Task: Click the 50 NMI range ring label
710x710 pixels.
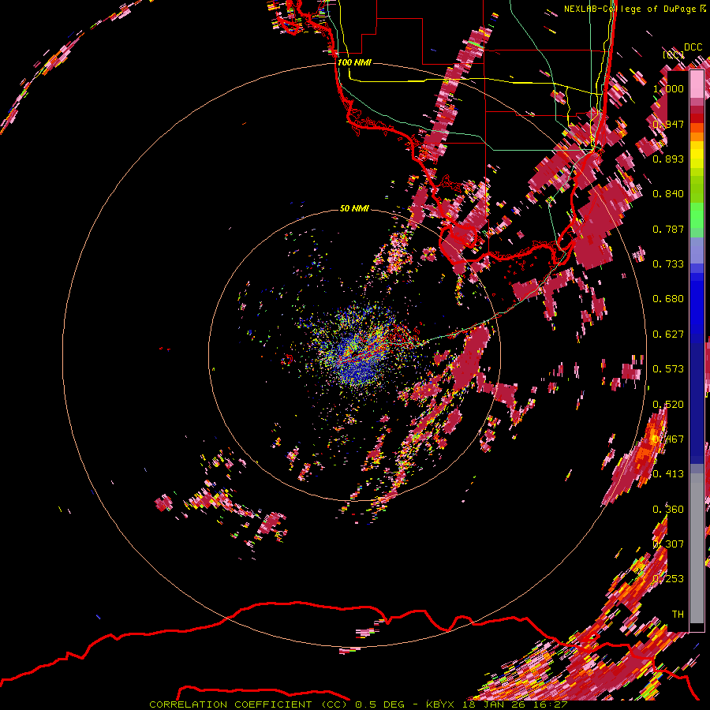Action: 354,209
